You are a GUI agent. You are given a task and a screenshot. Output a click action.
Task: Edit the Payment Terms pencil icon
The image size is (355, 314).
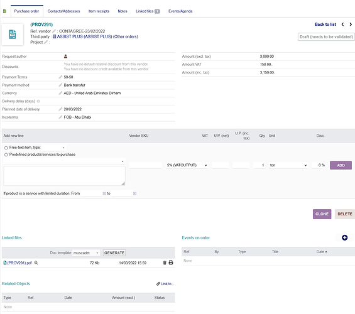click(60, 77)
